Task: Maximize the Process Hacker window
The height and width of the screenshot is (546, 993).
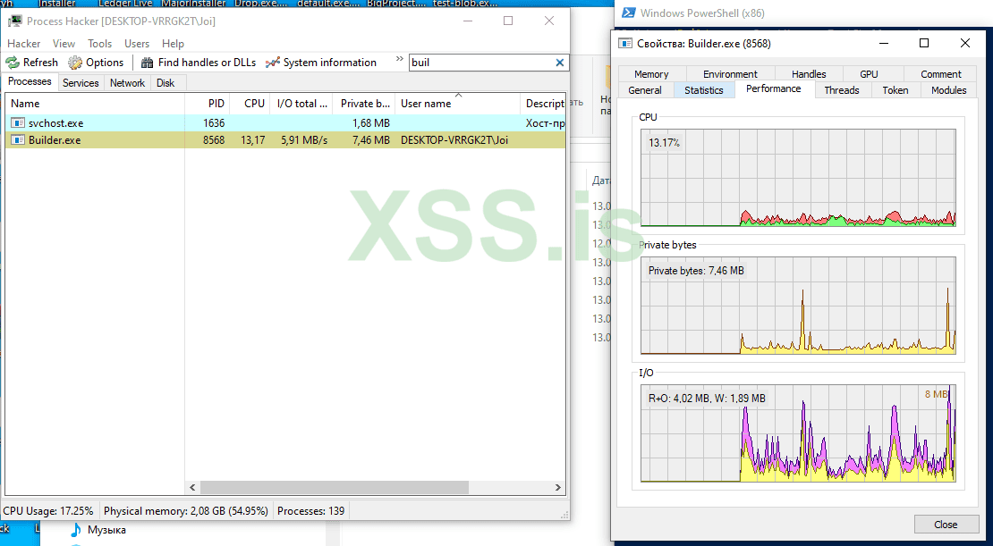Action: (x=508, y=21)
